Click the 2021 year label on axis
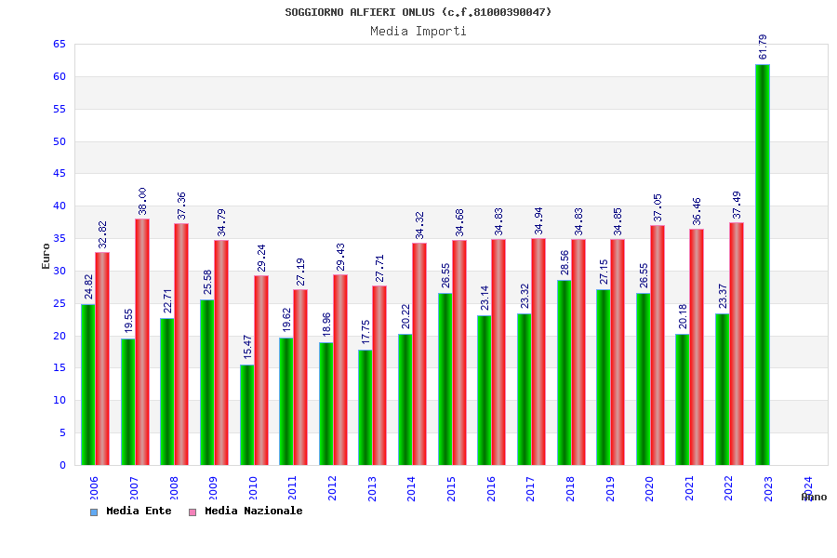The width and height of the screenshot is (837, 558). (x=689, y=488)
